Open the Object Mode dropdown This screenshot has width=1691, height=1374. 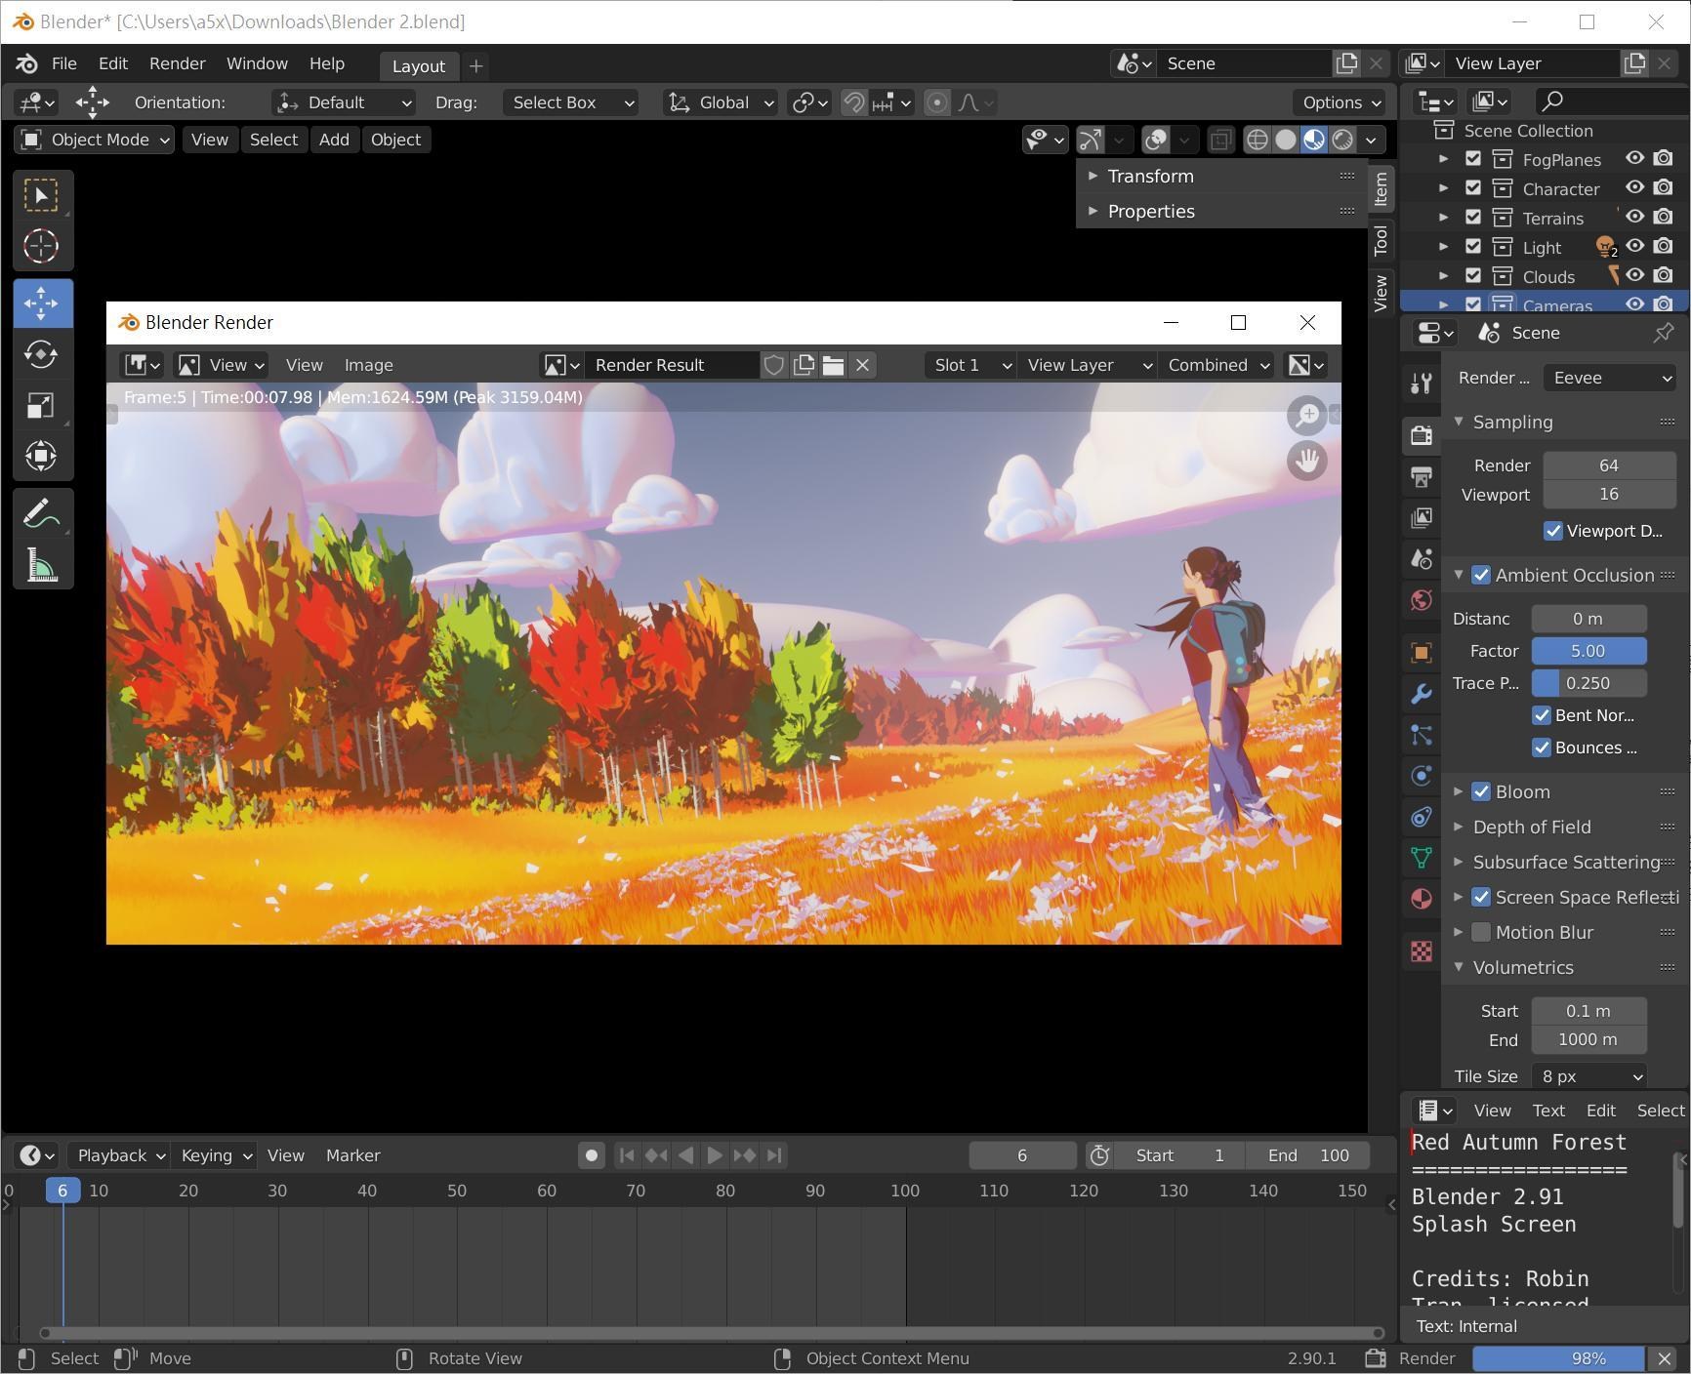(x=95, y=141)
